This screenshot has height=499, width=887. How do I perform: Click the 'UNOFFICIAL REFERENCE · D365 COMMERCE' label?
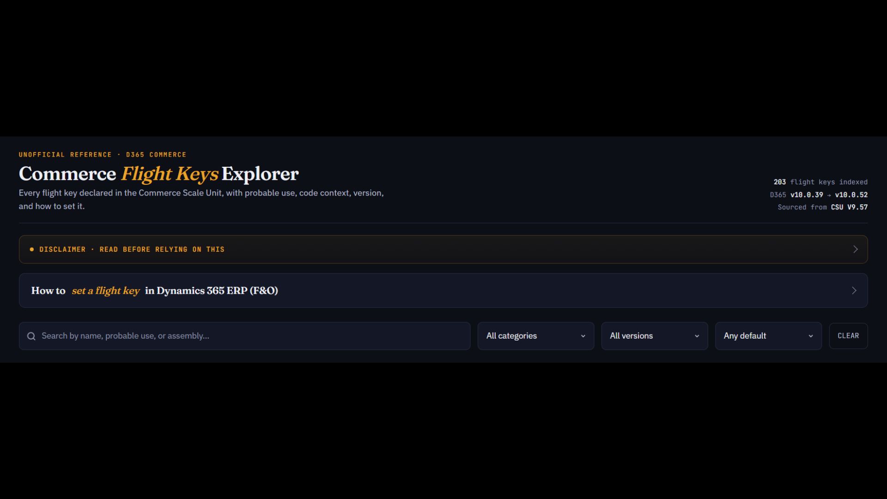coord(103,155)
